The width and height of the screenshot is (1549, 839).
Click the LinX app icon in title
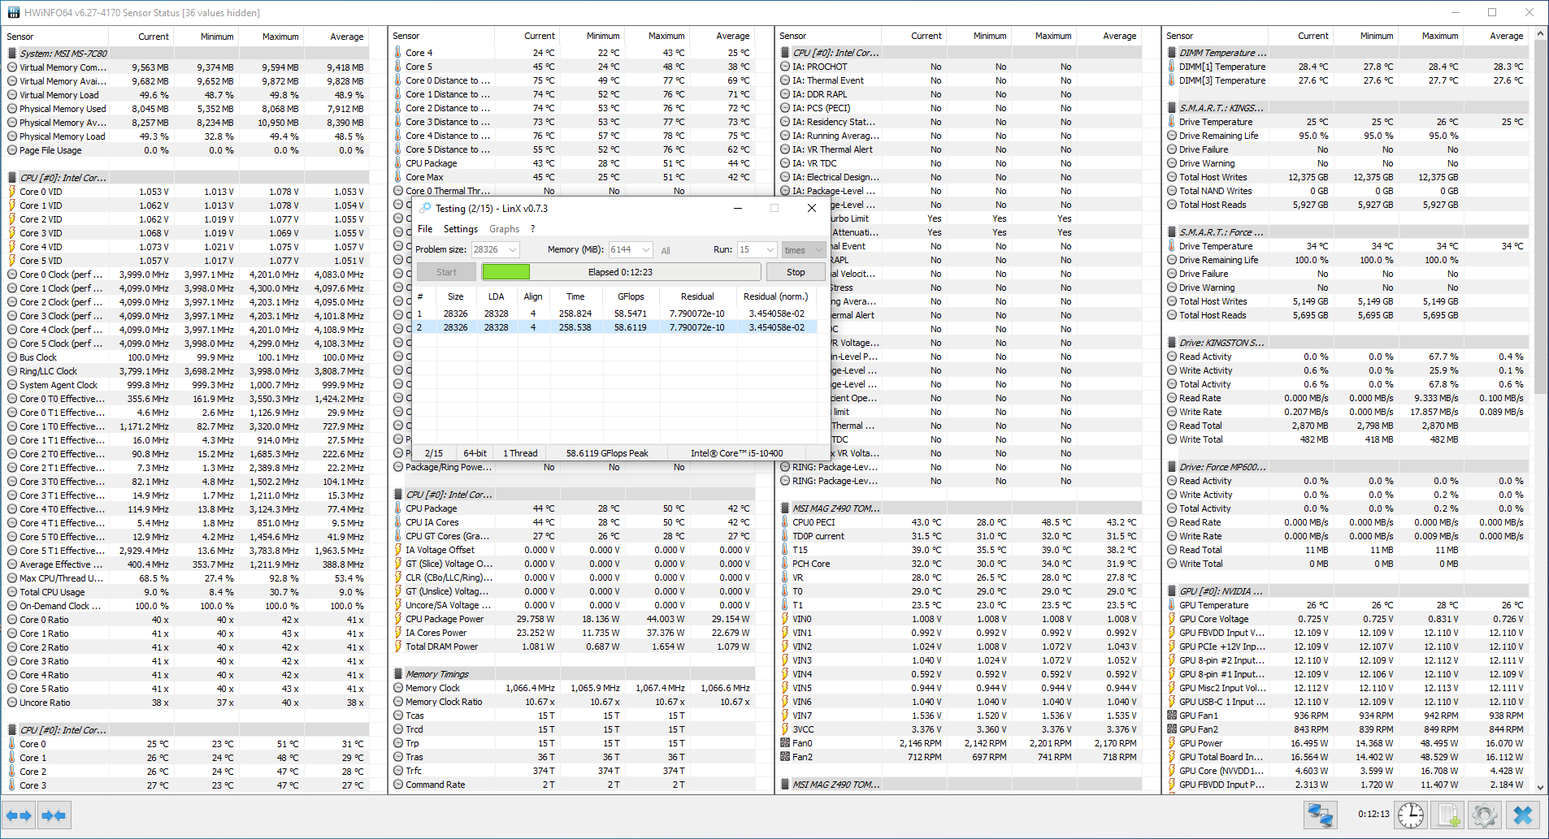click(424, 208)
